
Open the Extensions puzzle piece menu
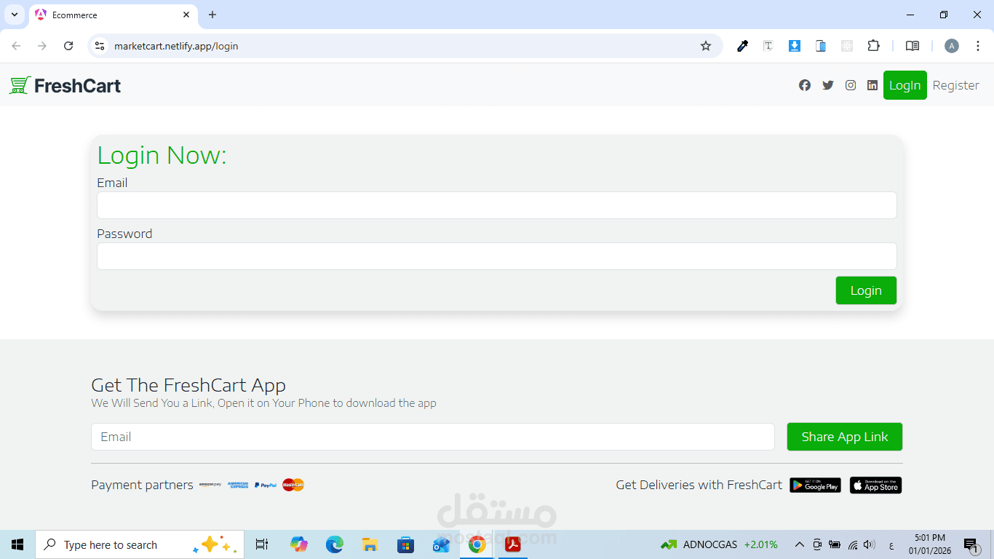pyautogui.click(x=874, y=46)
